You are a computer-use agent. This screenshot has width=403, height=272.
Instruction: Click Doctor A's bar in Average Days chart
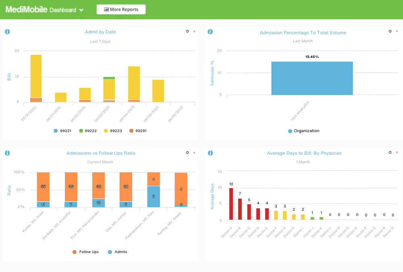(x=231, y=203)
